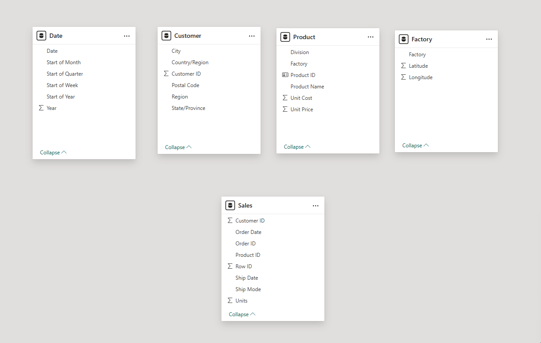Viewport: 541px width, 343px height.
Task: Click the Factory table database icon
Action: click(404, 39)
